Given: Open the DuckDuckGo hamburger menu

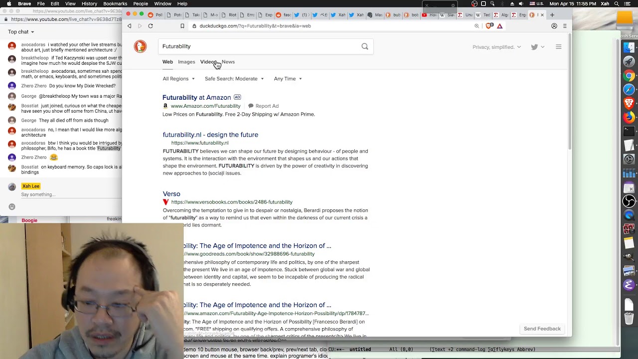Looking at the screenshot, I should tap(558, 47).
